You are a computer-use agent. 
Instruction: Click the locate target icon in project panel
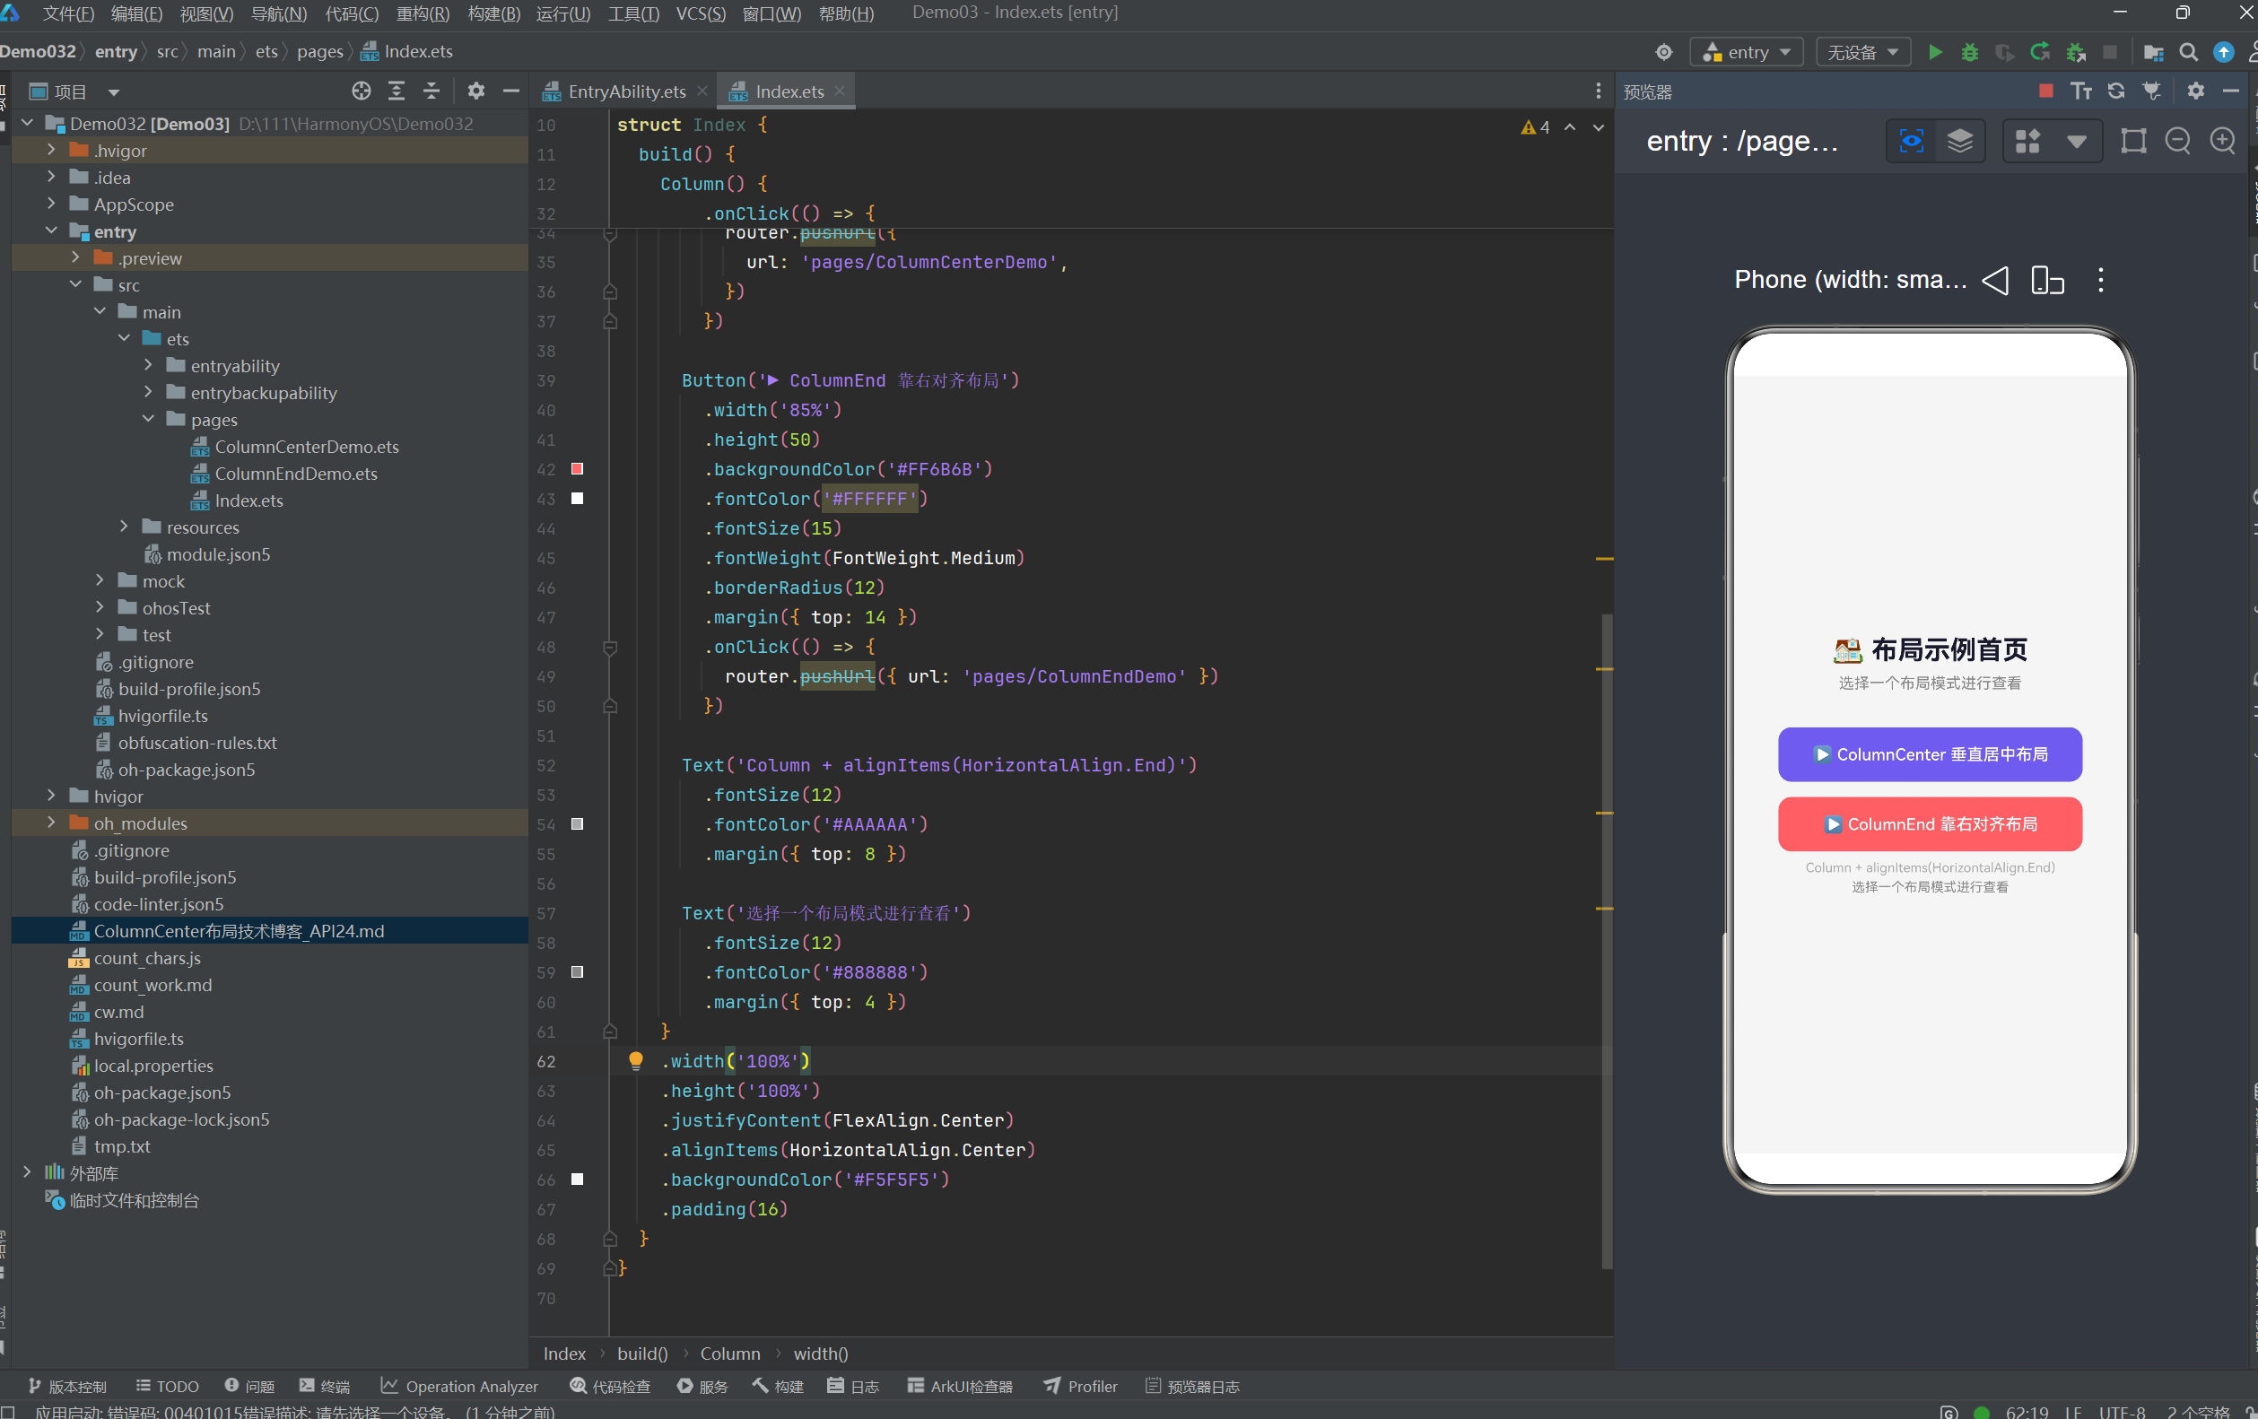coord(361,91)
